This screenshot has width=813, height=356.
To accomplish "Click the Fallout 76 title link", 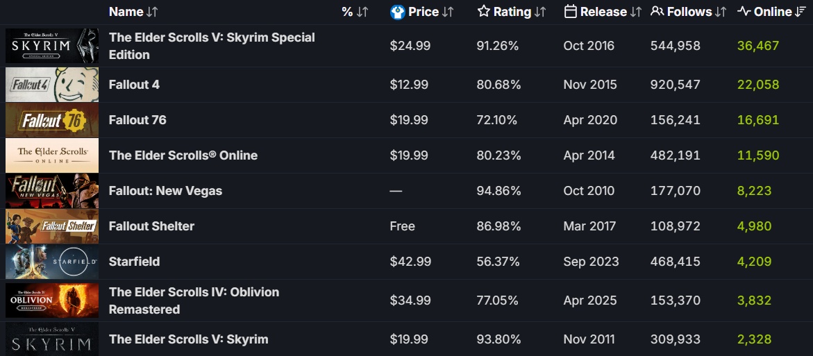I will [x=137, y=120].
